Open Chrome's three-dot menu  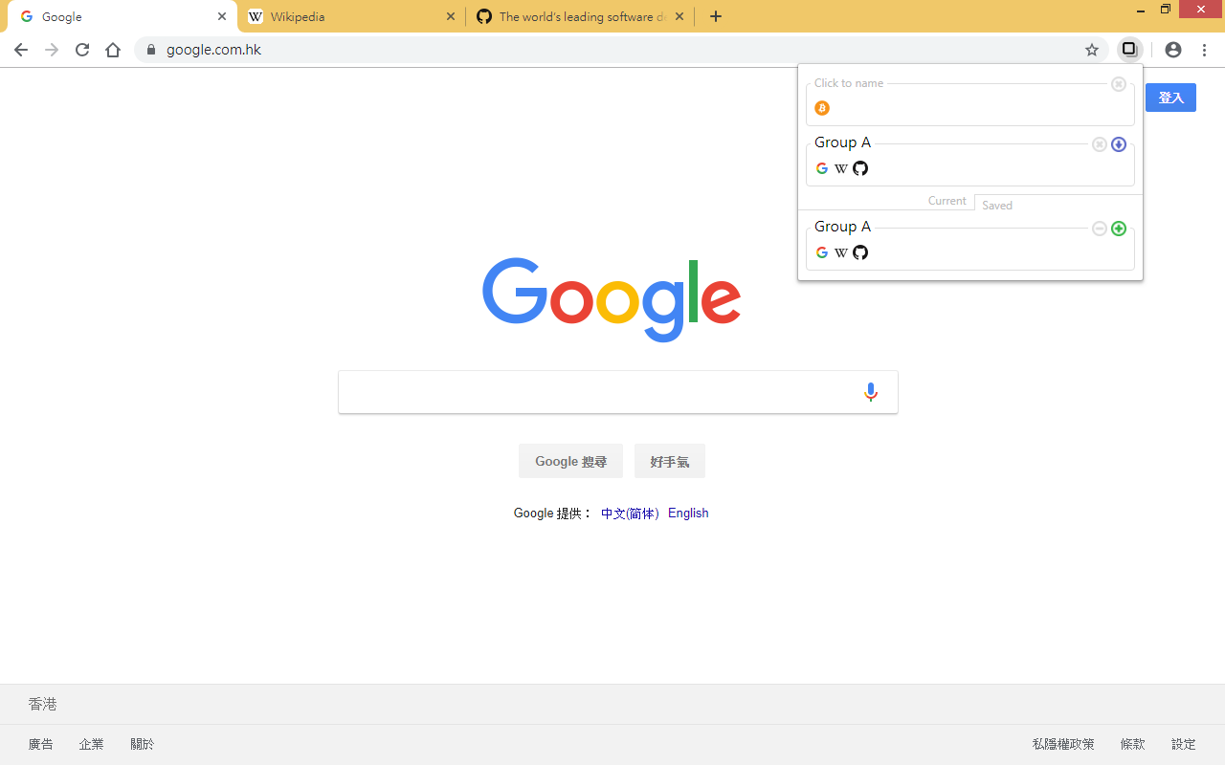pos(1204,49)
